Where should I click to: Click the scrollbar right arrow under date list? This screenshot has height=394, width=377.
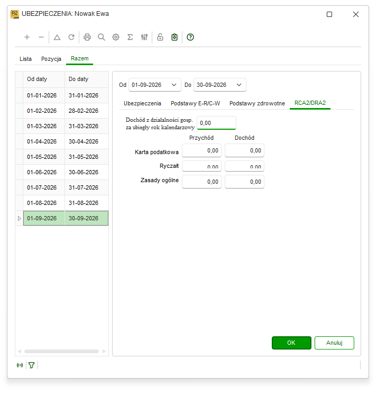point(104,351)
